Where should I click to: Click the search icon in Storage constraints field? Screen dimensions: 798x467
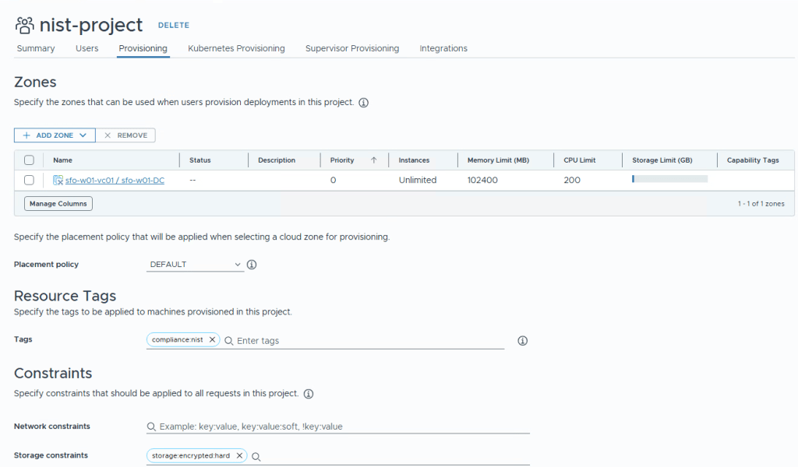[x=256, y=457]
